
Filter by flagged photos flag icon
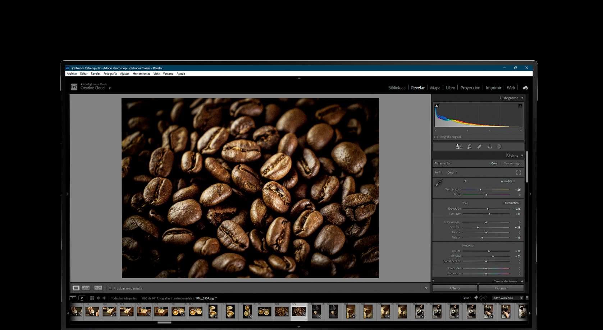point(476,298)
